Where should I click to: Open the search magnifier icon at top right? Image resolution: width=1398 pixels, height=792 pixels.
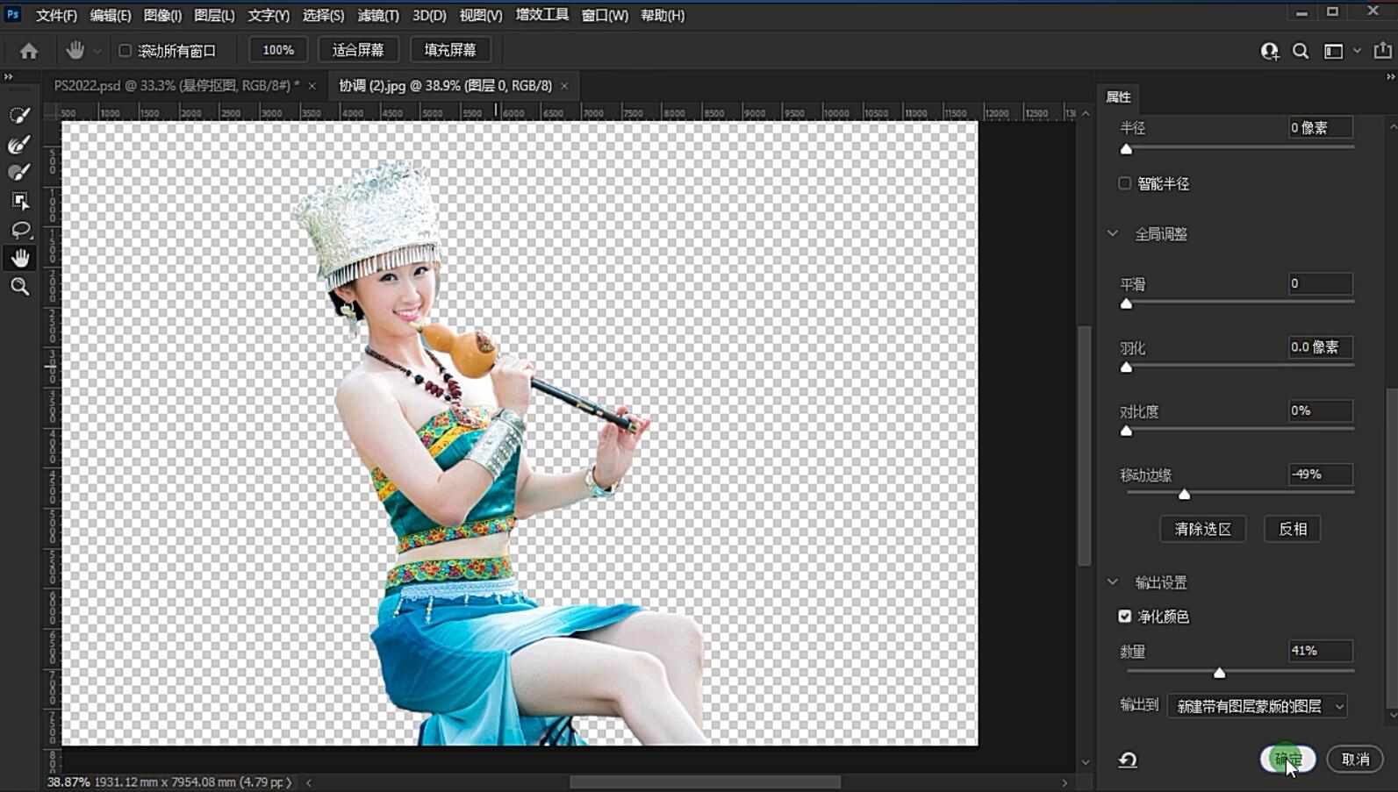pos(1301,51)
